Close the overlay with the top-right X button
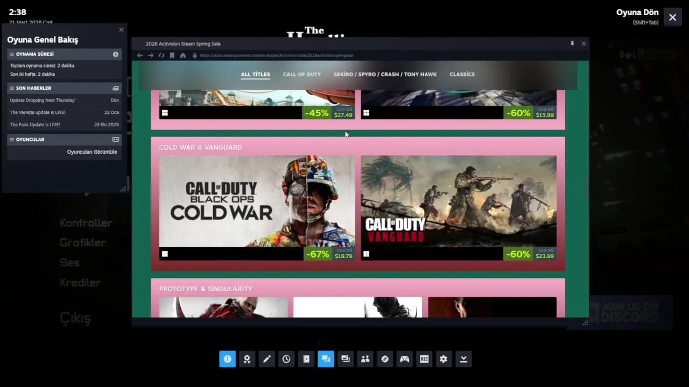Image resolution: width=689 pixels, height=387 pixels. [673, 17]
